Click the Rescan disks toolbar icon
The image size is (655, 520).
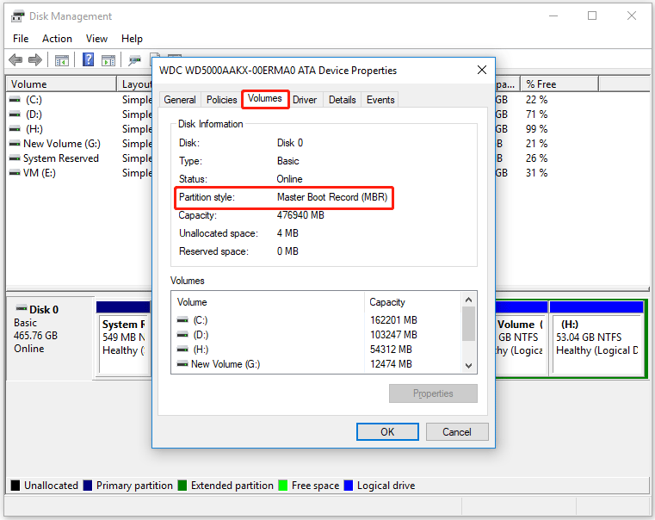(134, 60)
